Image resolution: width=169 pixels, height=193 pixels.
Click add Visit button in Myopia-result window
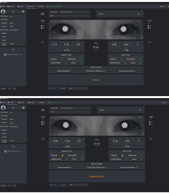(x=3, y=186)
